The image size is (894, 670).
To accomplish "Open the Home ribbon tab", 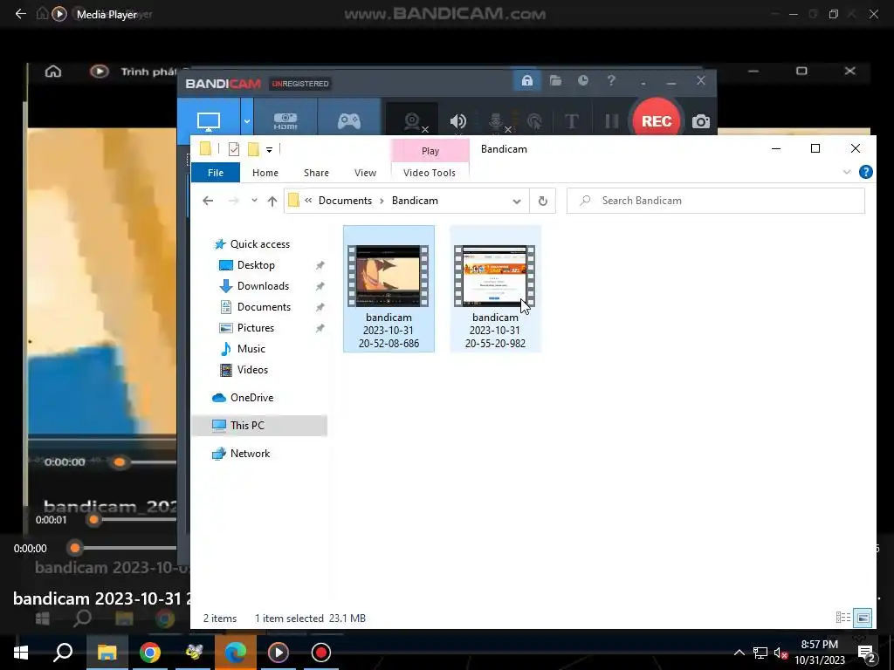I will coord(265,173).
